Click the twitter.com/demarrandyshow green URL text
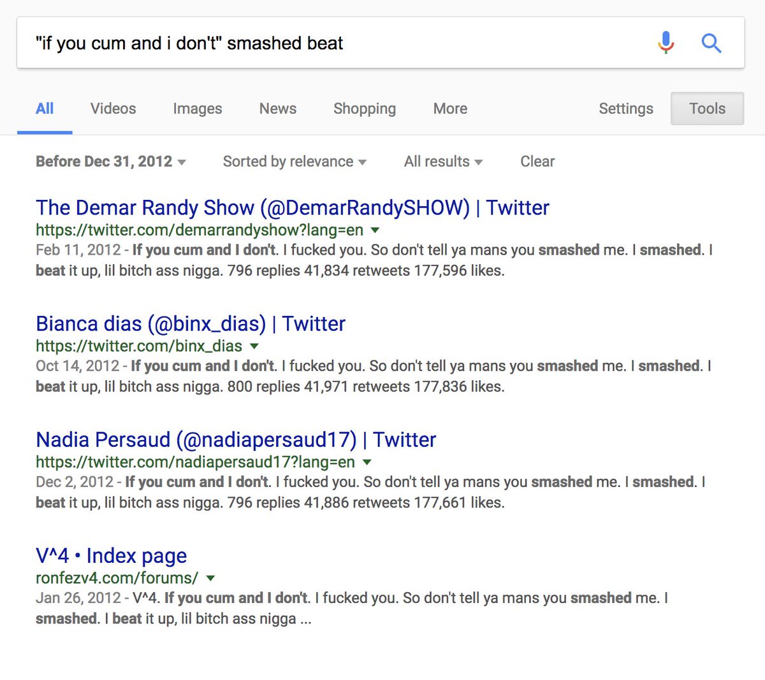The height and width of the screenshot is (680, 765). (200, 230)
